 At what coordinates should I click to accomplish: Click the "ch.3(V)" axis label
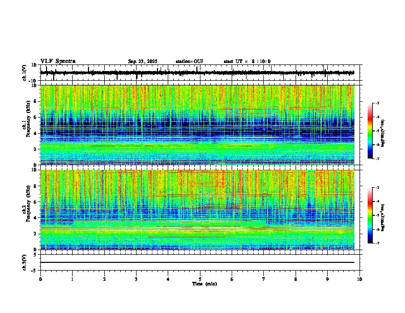24,262
